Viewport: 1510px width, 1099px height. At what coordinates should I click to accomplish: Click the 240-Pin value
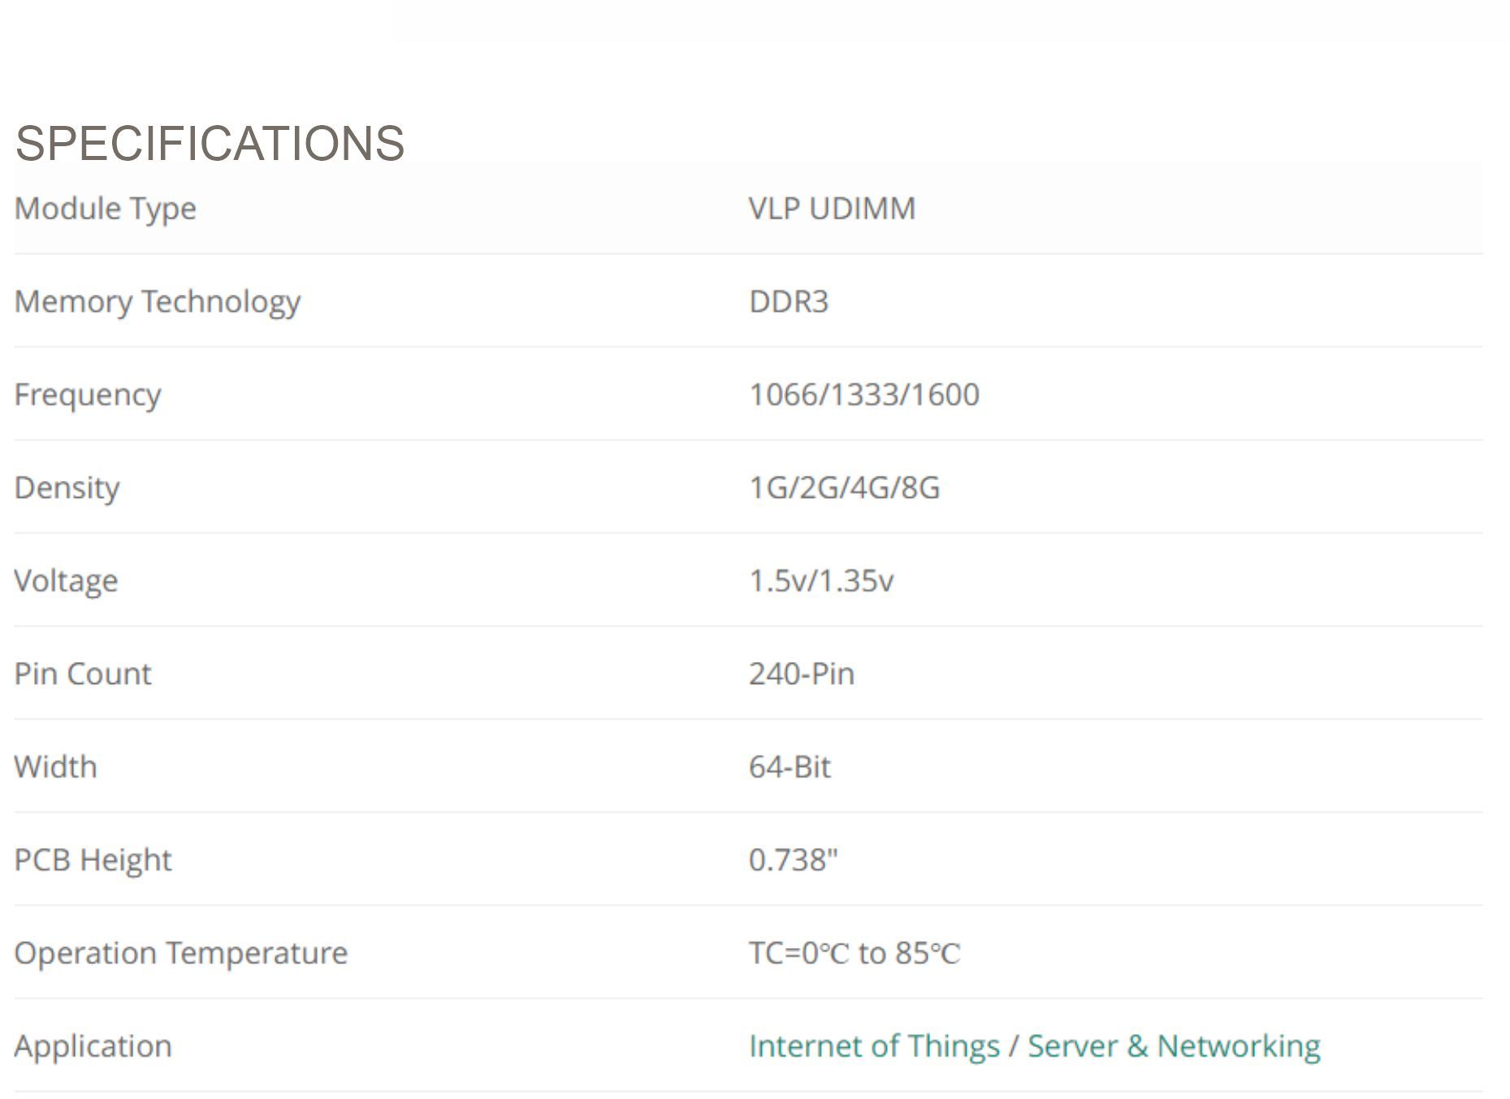coord(802,674)
